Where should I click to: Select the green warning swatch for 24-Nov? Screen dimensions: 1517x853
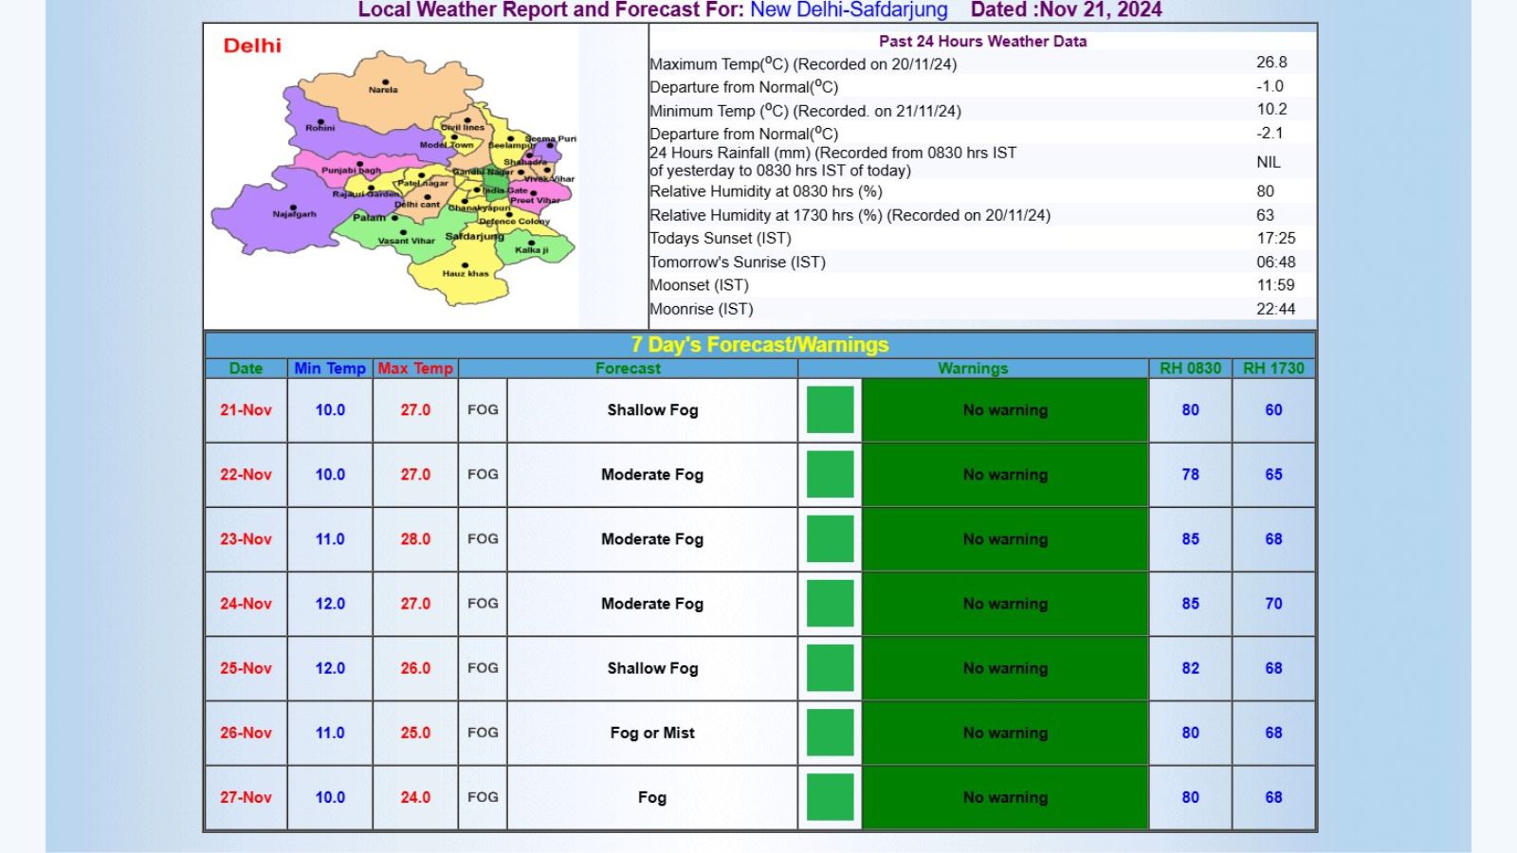(x=830, y=604)
